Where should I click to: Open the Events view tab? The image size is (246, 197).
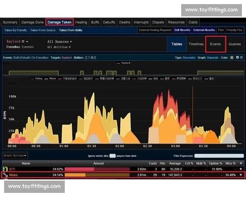coord(215,44)
